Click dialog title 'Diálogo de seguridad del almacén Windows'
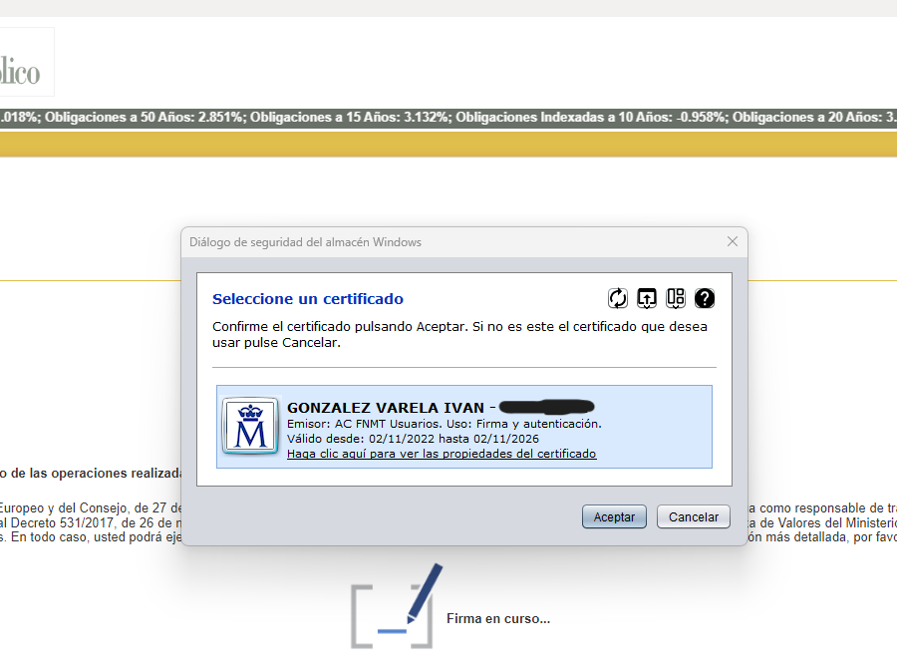This screenshot has height=672, width=897. pos(306,242)
